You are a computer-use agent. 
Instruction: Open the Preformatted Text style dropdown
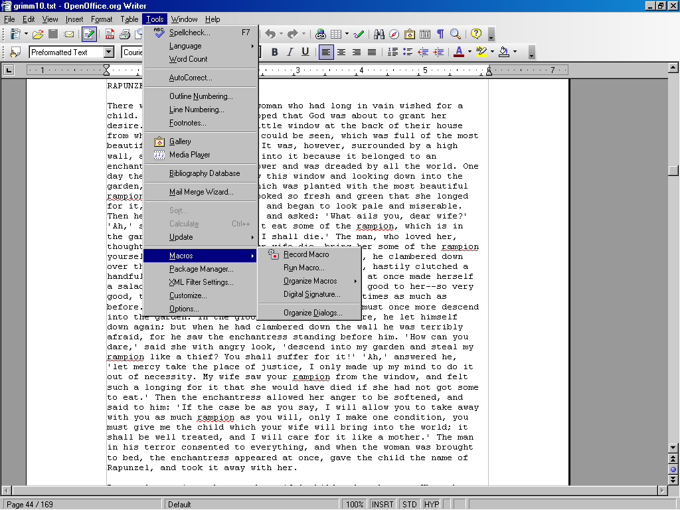pyautogui.click(x=109, y=52)
